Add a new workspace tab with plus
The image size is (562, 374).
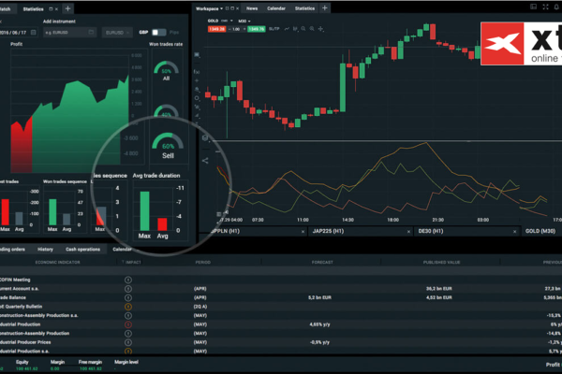coord(325,7)
